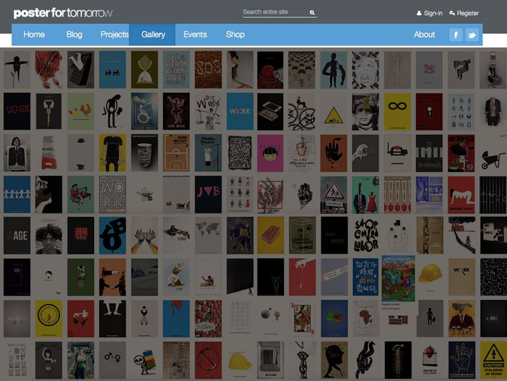Open the red dotted WORK poster
507x381 pixels.
(x=17, y=111)
